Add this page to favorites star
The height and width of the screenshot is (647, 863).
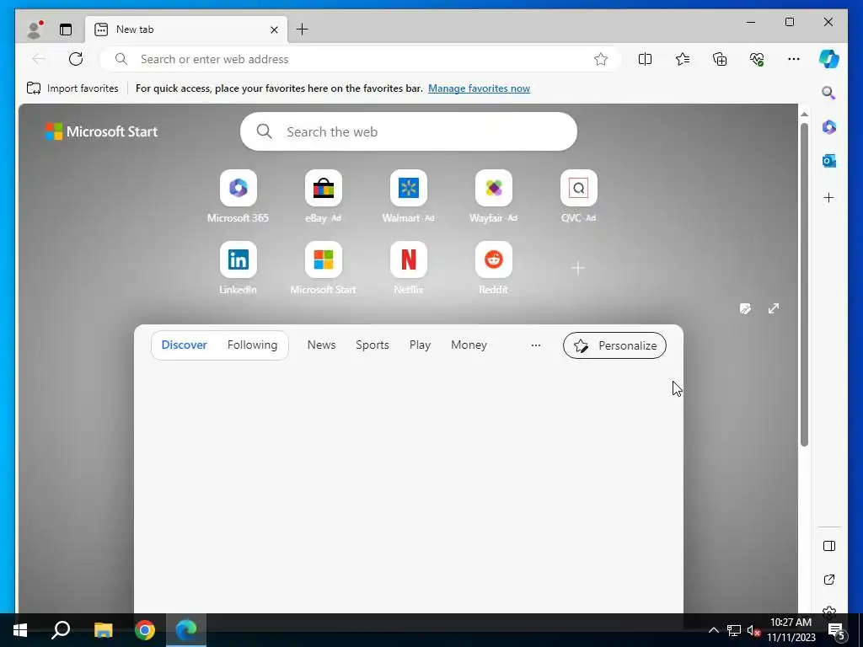600,59
